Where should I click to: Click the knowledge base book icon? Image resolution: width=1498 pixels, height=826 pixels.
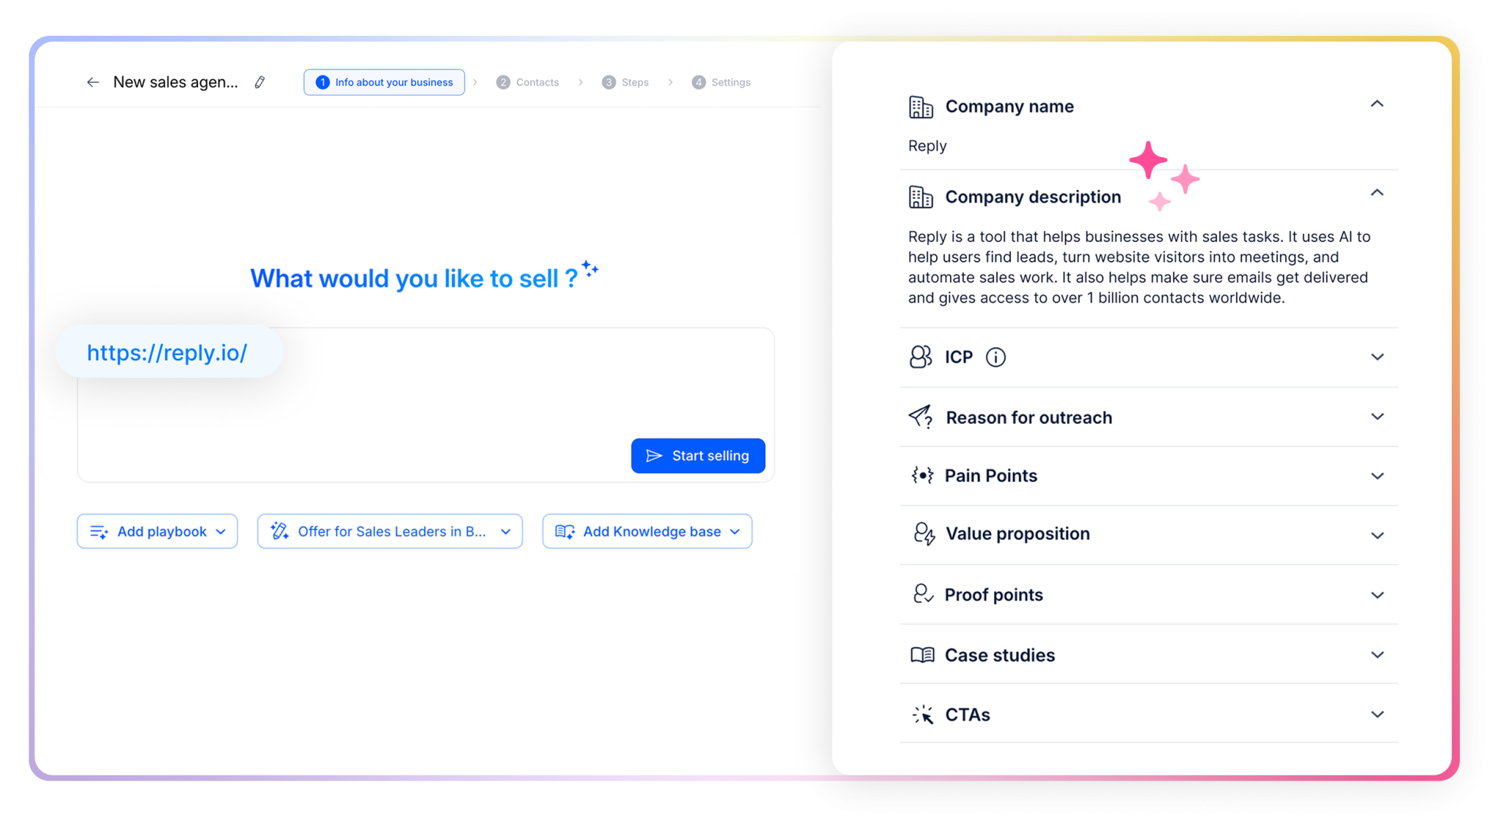[x=564, y=531]
